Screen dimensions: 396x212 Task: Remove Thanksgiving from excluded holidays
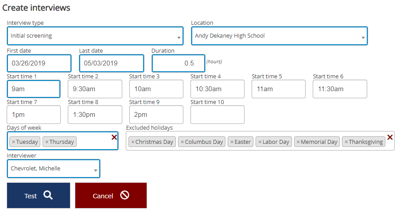click(x=346, y=142)
